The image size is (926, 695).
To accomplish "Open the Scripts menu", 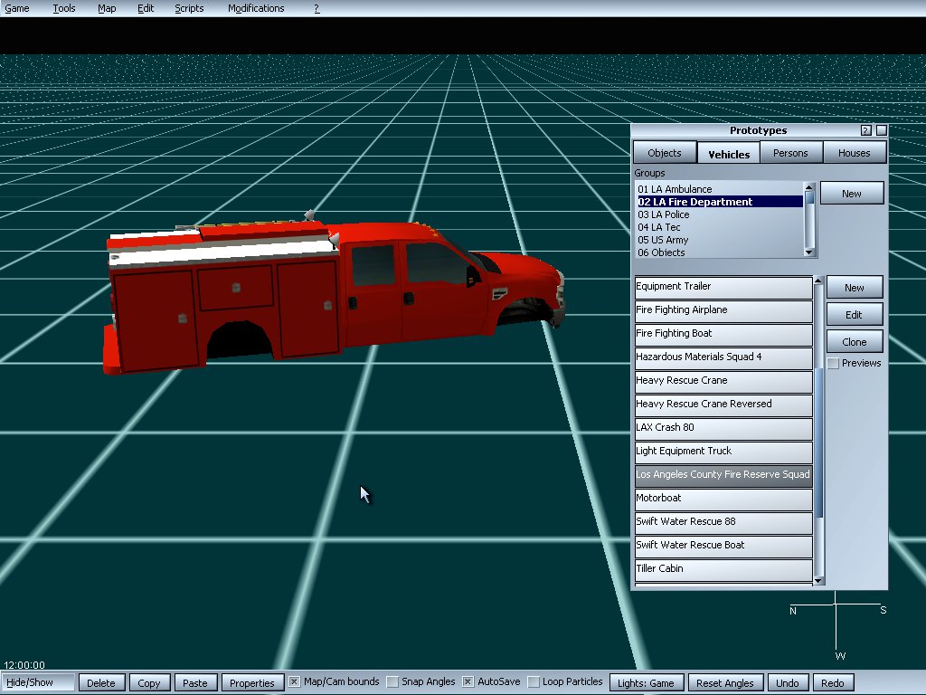I will tap(189, 8).
